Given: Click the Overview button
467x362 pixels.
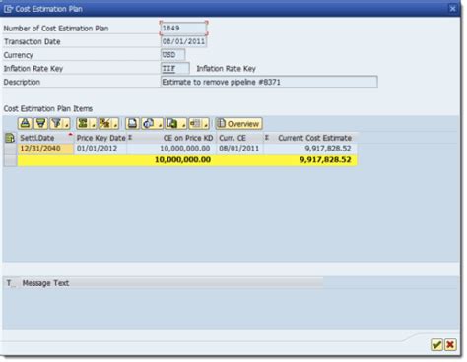Looking at the screenshot, I should (238, 124).
